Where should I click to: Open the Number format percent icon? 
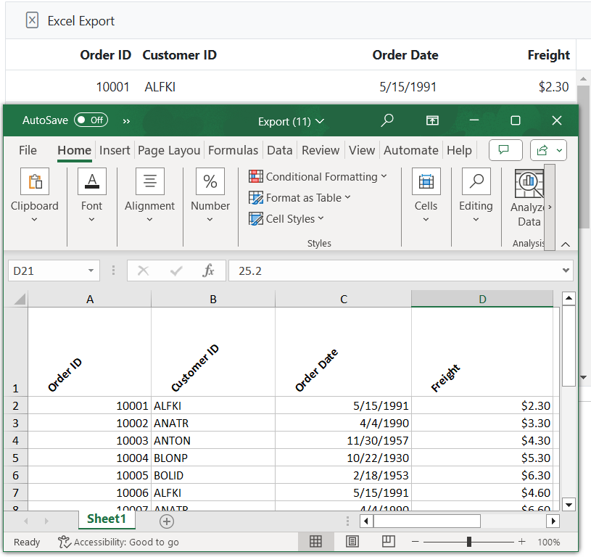[210, 181]
